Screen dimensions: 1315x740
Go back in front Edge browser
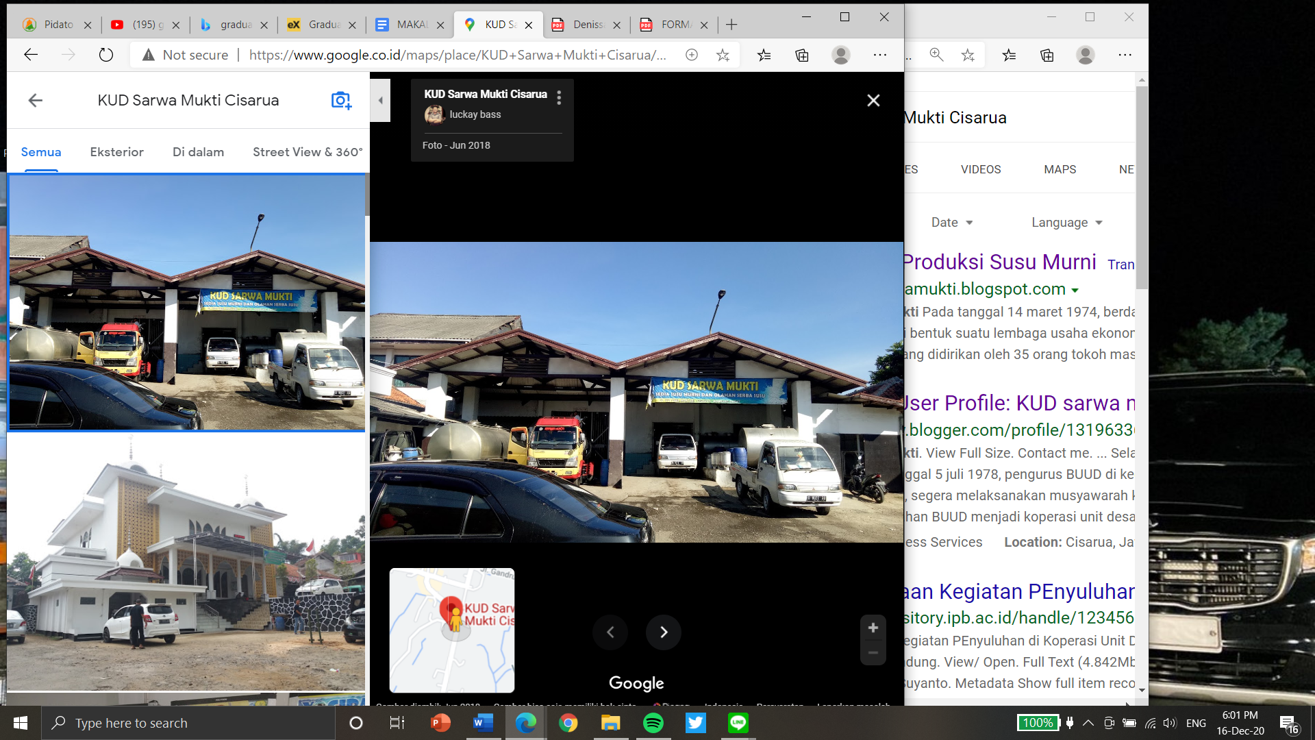(x=31, y=55)
